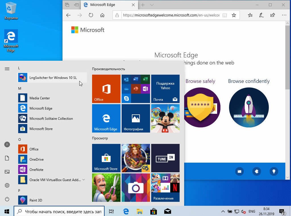
Task: Open the Развлечения folder tile
Action: [165, 187]
